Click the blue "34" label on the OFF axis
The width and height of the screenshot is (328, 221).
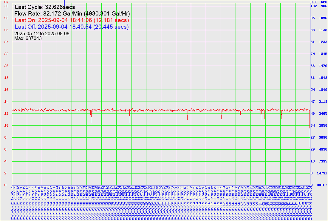(312, 125)
